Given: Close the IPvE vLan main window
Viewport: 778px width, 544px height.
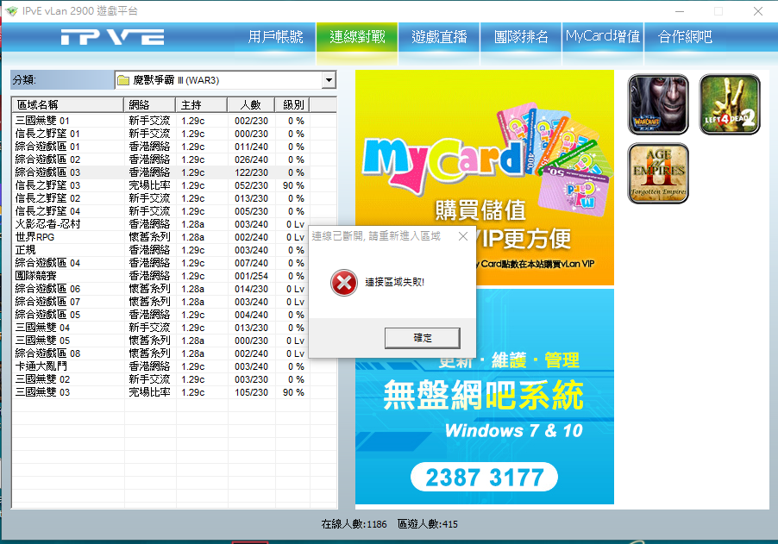Looking at the screenshot, I should click(757, 11).
